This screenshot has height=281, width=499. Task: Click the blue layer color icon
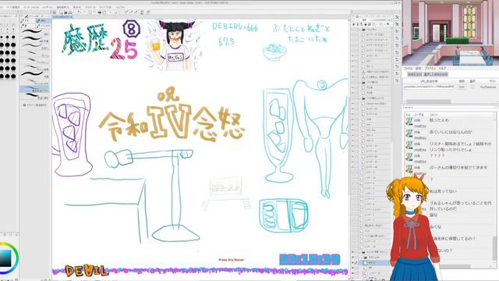[388, 24]
